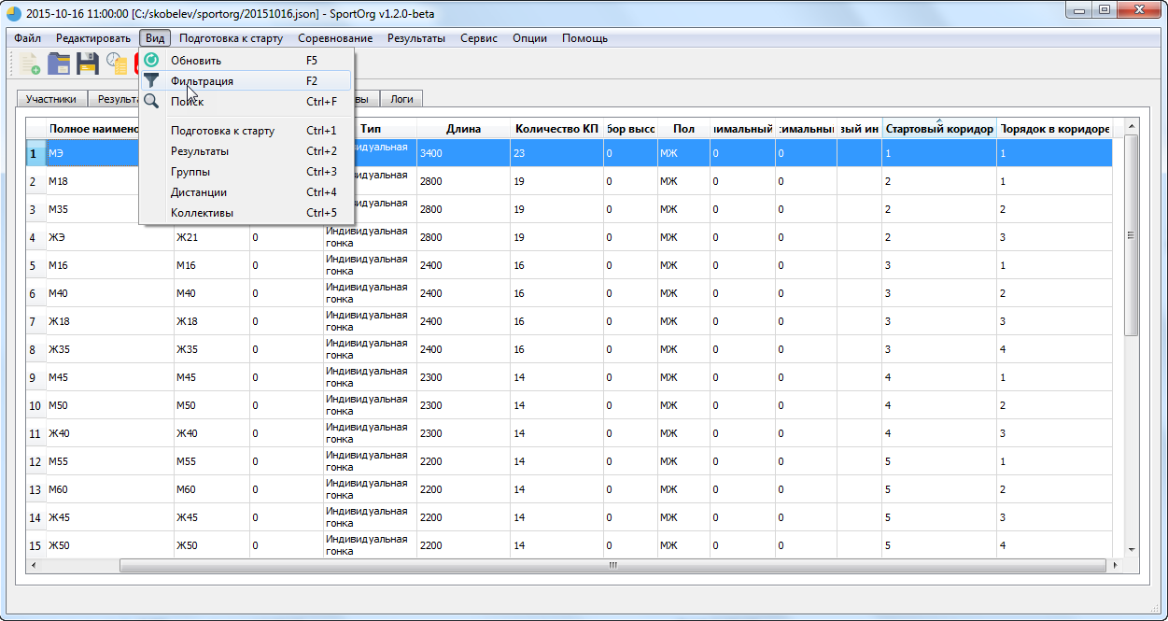Click the Ж50 short name cell
Viewport: 1168px width, 621px height.
[x=211, y=545]
